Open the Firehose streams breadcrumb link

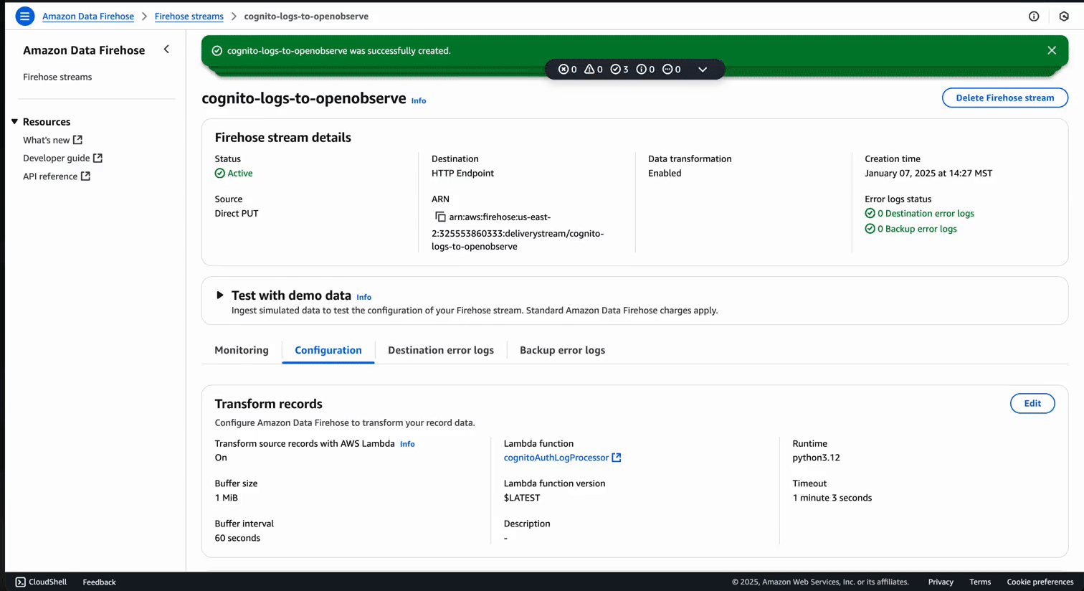[189, 16]
